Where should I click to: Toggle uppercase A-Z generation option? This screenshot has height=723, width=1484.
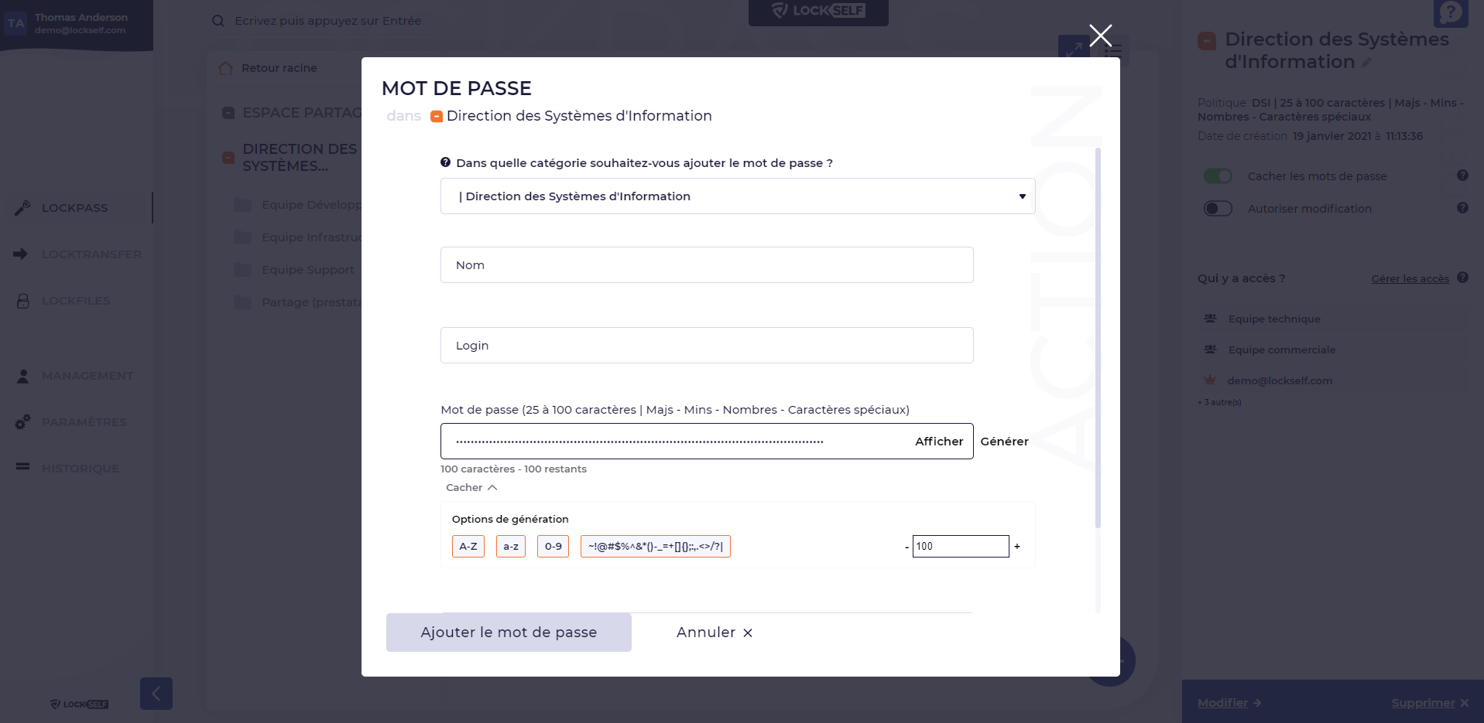(x=468, y=547)
